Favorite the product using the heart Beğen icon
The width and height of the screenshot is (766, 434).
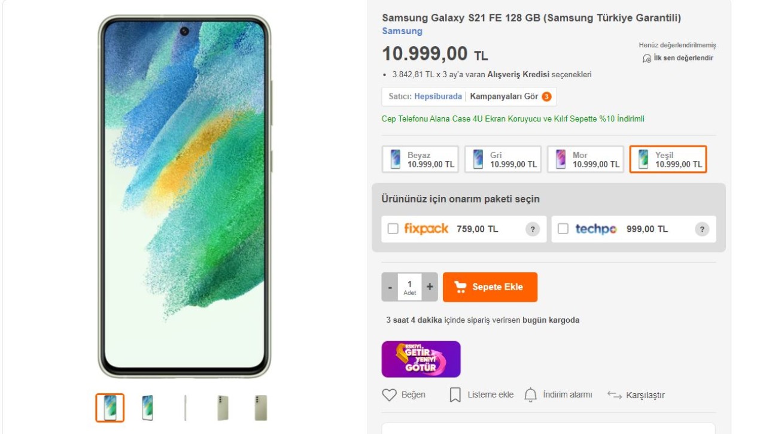(x=389, y=394)
